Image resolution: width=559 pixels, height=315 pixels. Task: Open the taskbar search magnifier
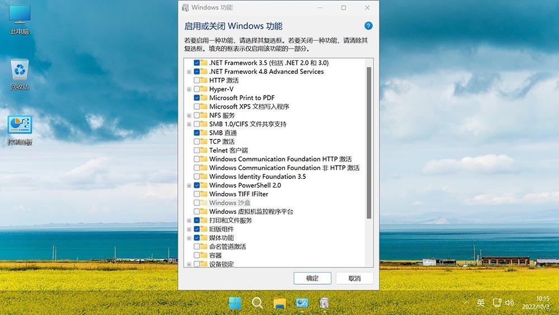click(257, 303)
